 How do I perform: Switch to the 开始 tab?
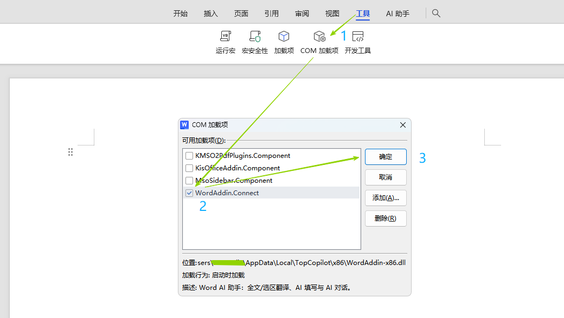point(181,14)
